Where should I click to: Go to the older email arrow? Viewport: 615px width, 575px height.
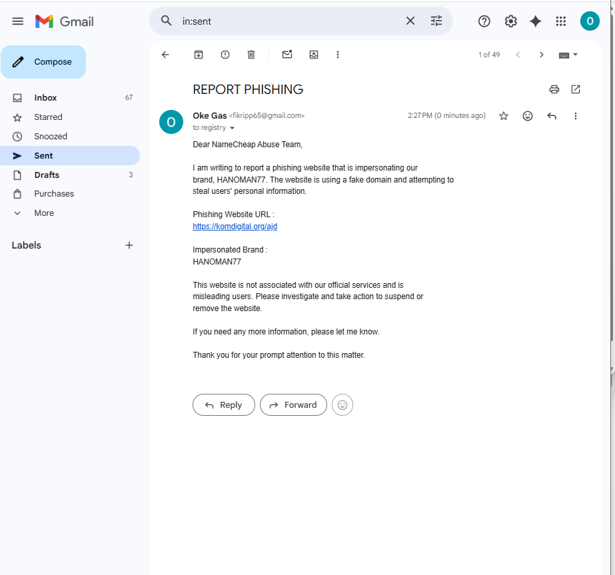[541, 55]
